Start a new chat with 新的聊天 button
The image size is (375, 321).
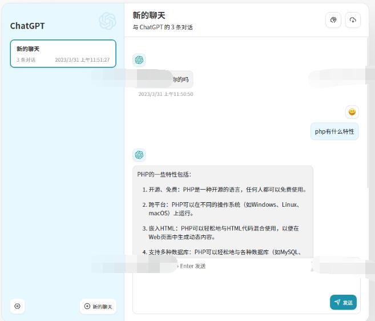click(98, 306)
